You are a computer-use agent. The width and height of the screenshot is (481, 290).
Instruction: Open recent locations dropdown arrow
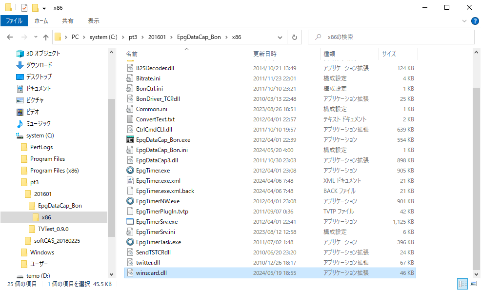(x=36, y=37)
